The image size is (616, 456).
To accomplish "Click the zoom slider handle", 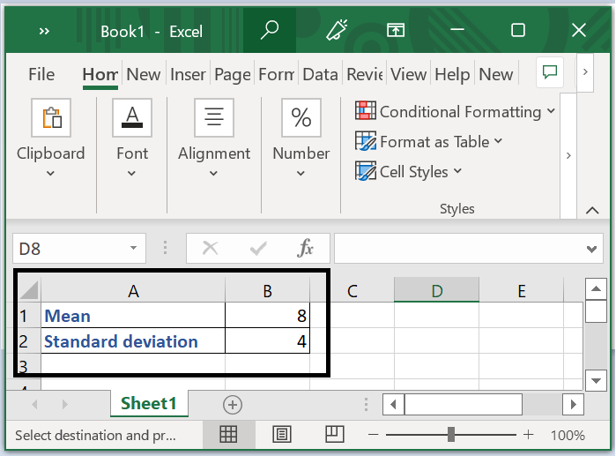I will click(x=451, y=434).
